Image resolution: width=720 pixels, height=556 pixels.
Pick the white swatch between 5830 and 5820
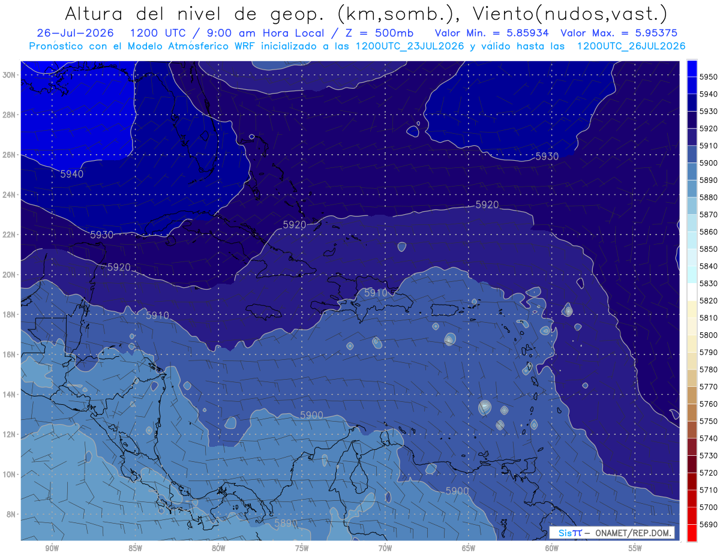692,292
